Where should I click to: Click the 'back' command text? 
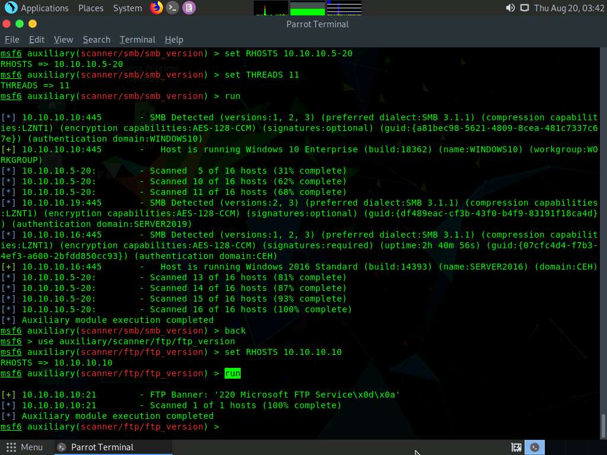[x=235, y=331]
